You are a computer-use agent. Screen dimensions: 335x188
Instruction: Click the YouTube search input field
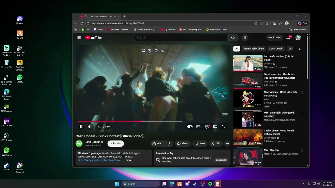pos(181,38)
